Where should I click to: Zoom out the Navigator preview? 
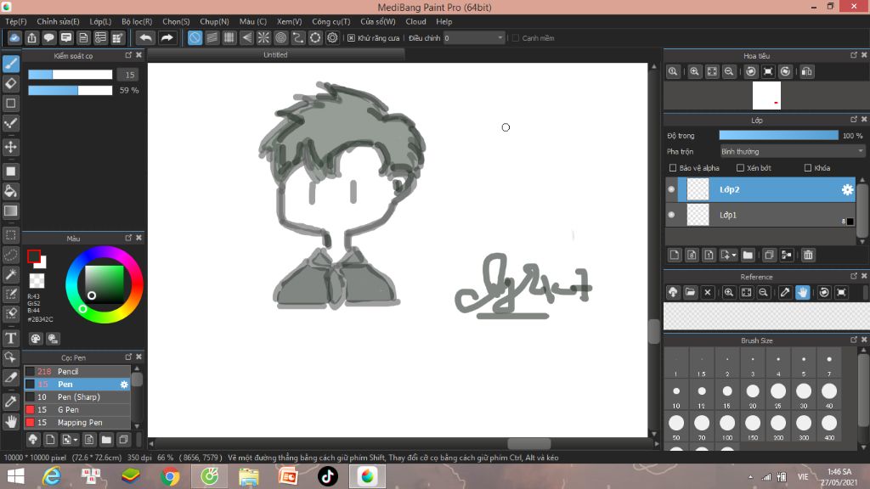pos(729,71)
